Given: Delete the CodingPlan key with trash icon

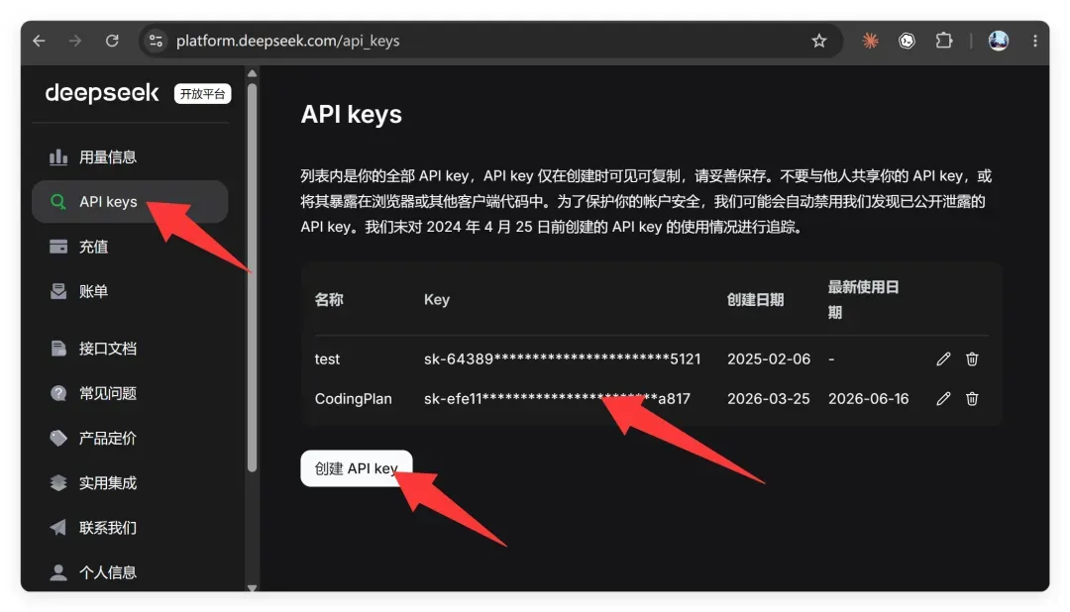Looking at the screenshot, I should pos(972,398).
